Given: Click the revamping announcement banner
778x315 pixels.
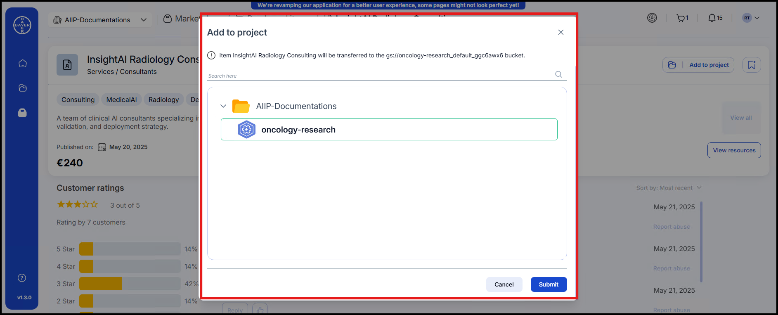Looking at the screenshot, I should click(x=388, y=5).
